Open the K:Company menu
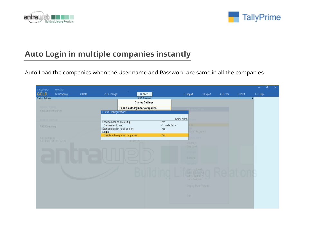309x232 pixels. tap(61, 94)
